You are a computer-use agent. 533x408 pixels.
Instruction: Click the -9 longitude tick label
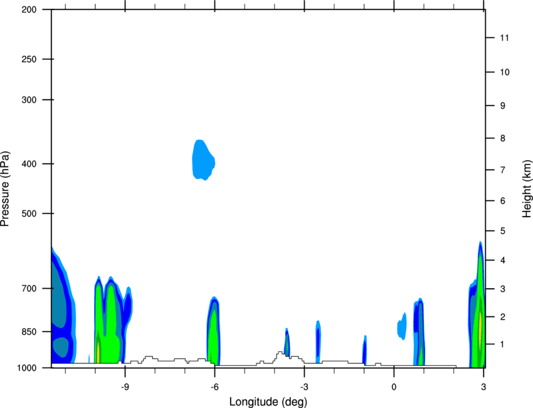pyautogui.click(x=125, y=387)
